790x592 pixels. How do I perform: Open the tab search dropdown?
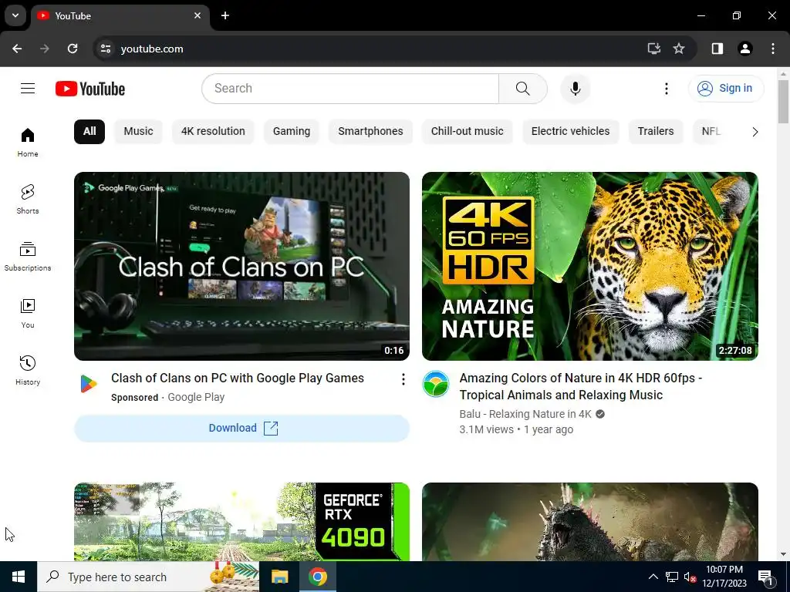point(15,15)
